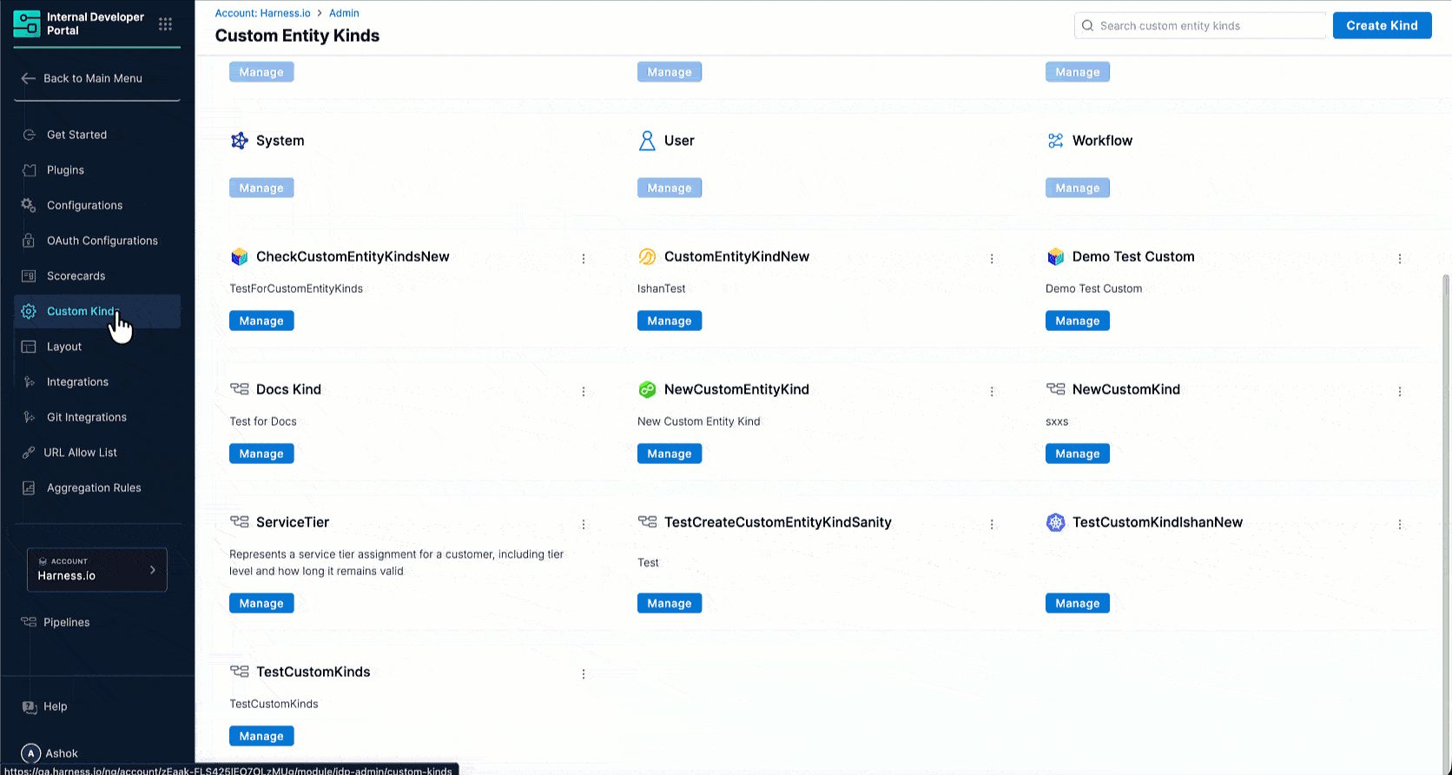Go to Aggregation Rules menu item
The image size is (1452, 775).
point(94,488)
